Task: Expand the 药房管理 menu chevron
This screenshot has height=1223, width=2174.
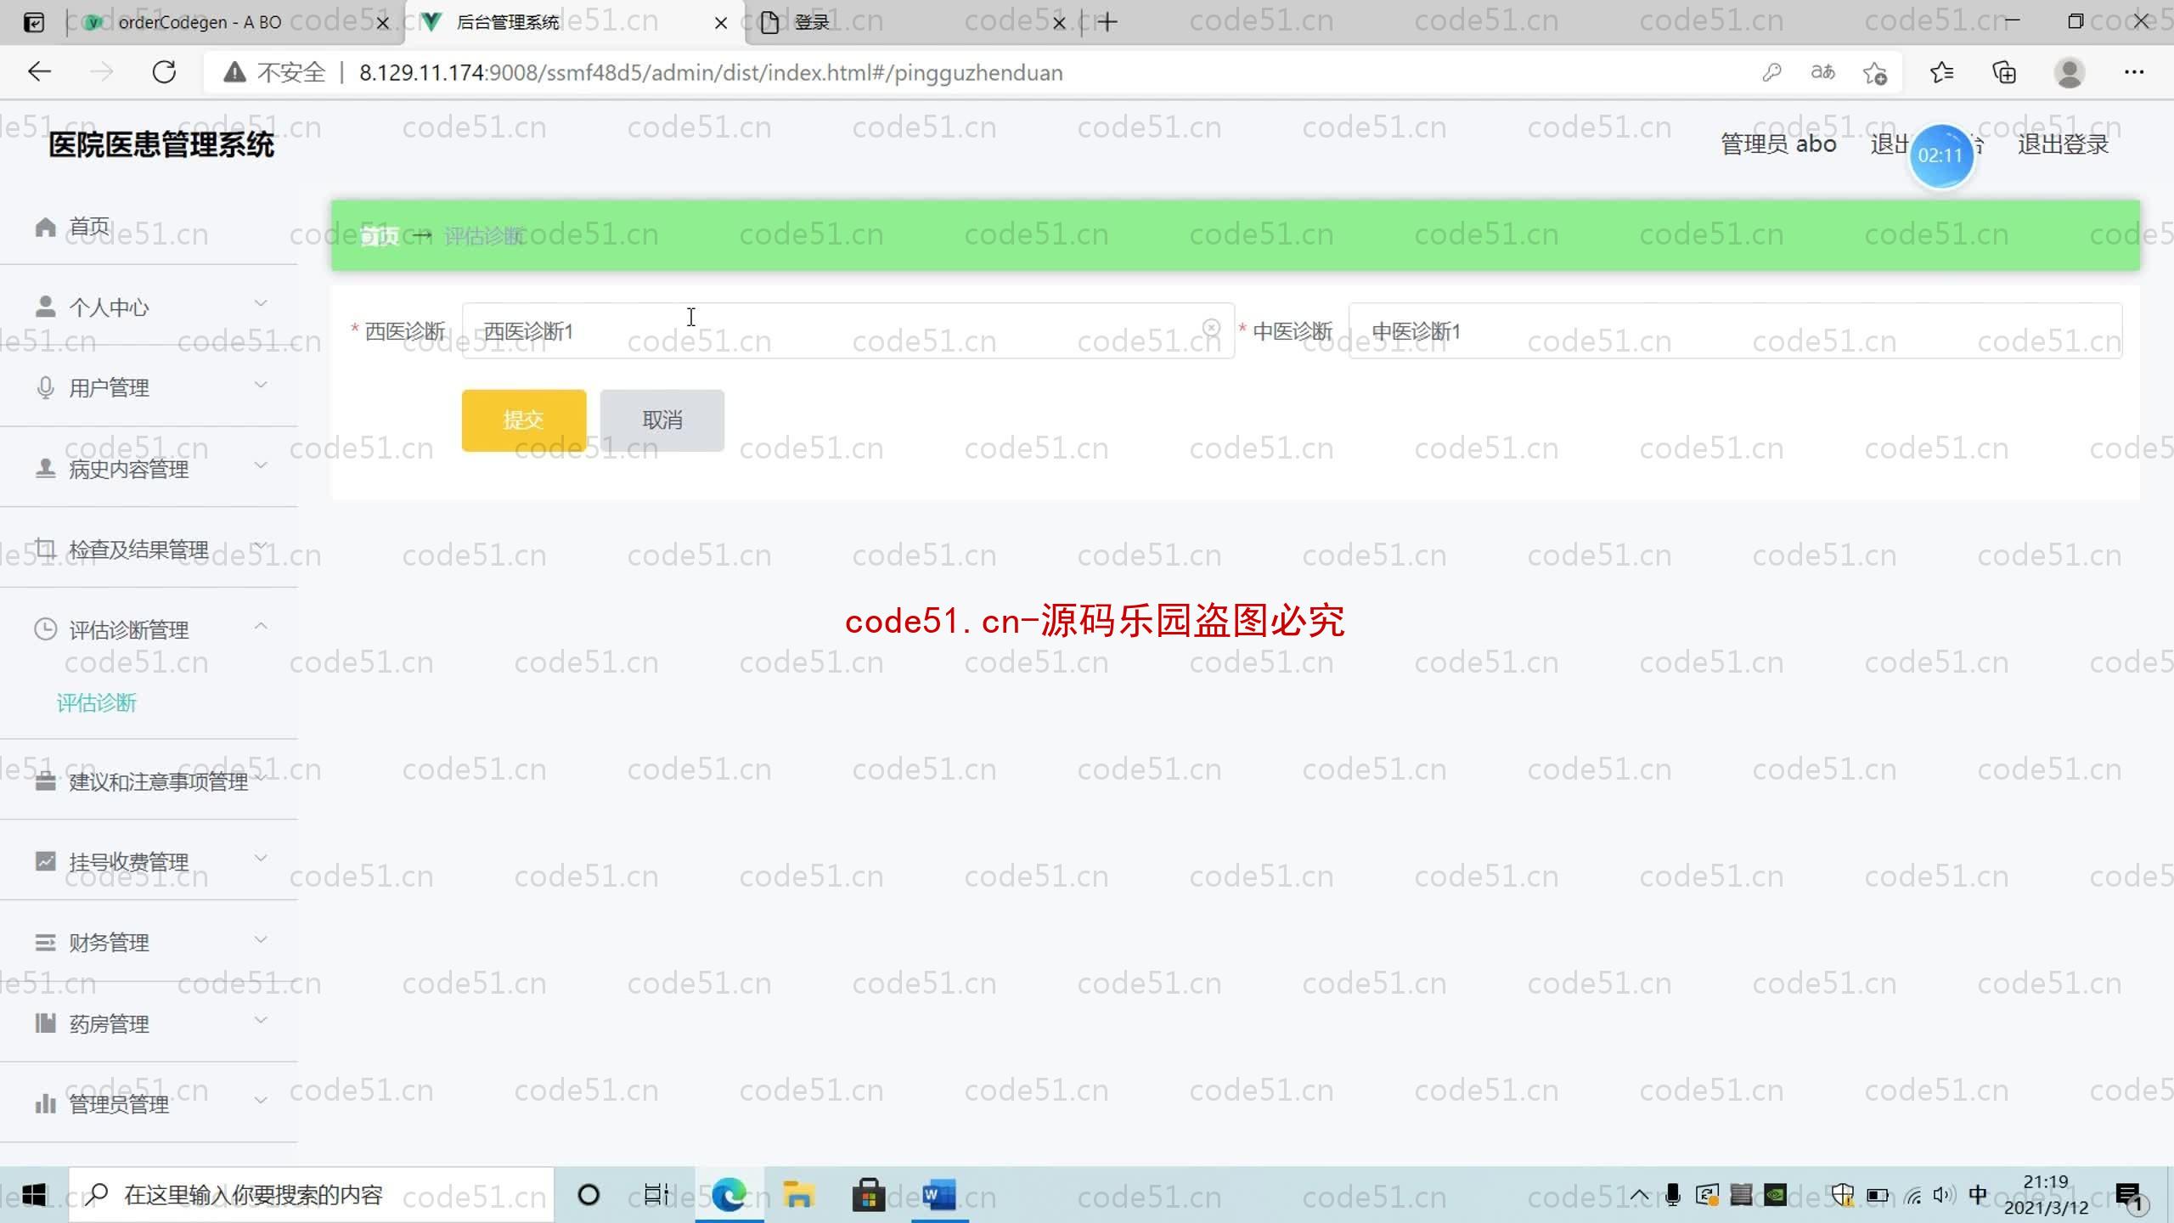Action: click(261, 1020)
